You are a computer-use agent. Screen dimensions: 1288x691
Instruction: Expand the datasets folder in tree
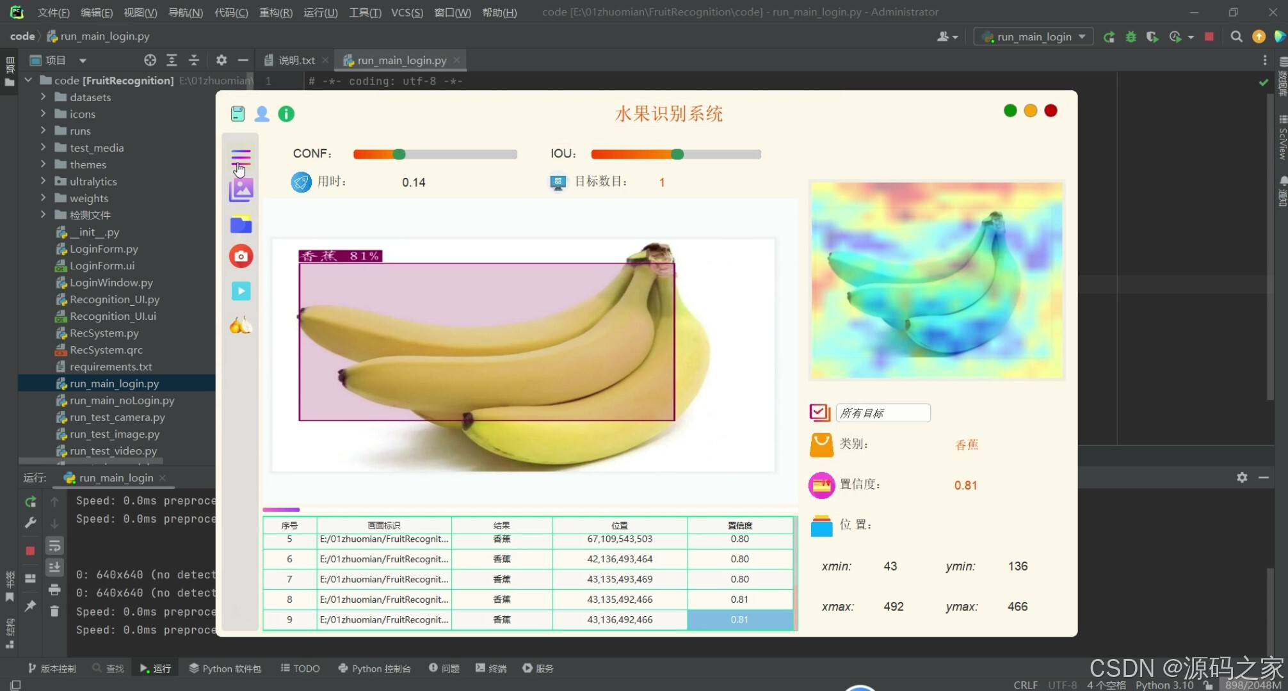click(x=43, y=97)
